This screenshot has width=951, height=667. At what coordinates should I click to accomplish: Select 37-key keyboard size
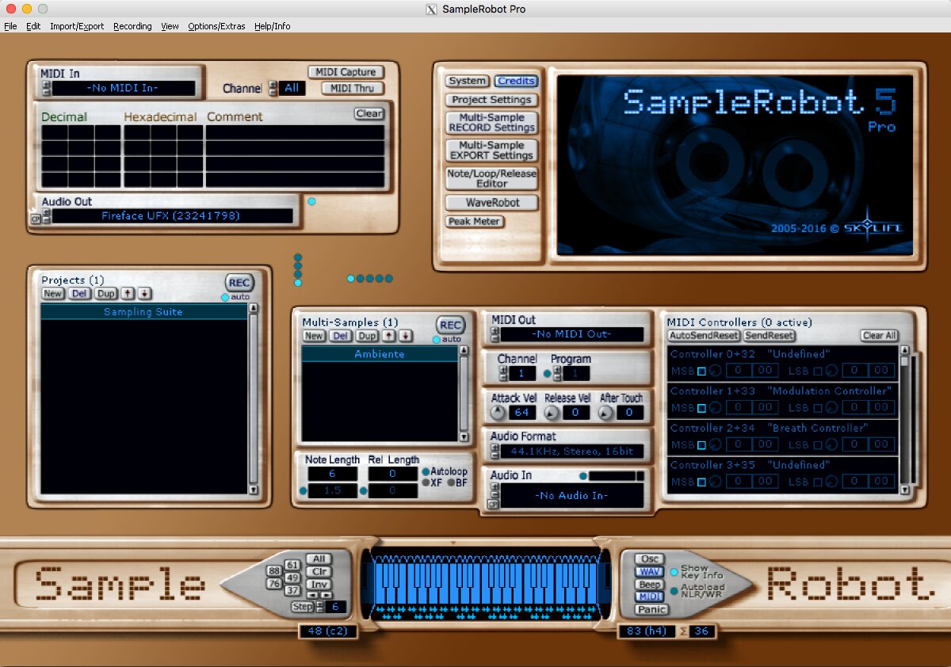(x=292, y=590)
